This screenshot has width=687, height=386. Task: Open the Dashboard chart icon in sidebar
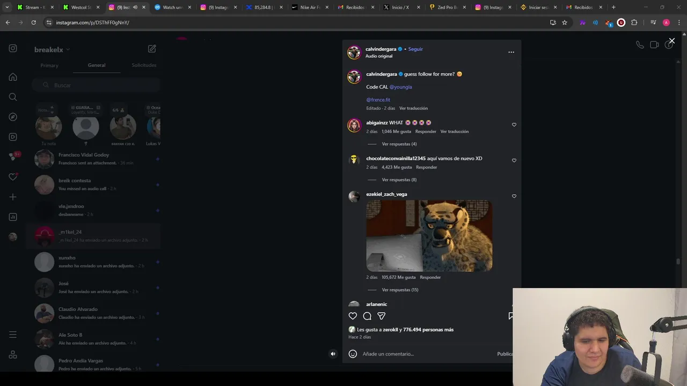click(13, 217)
